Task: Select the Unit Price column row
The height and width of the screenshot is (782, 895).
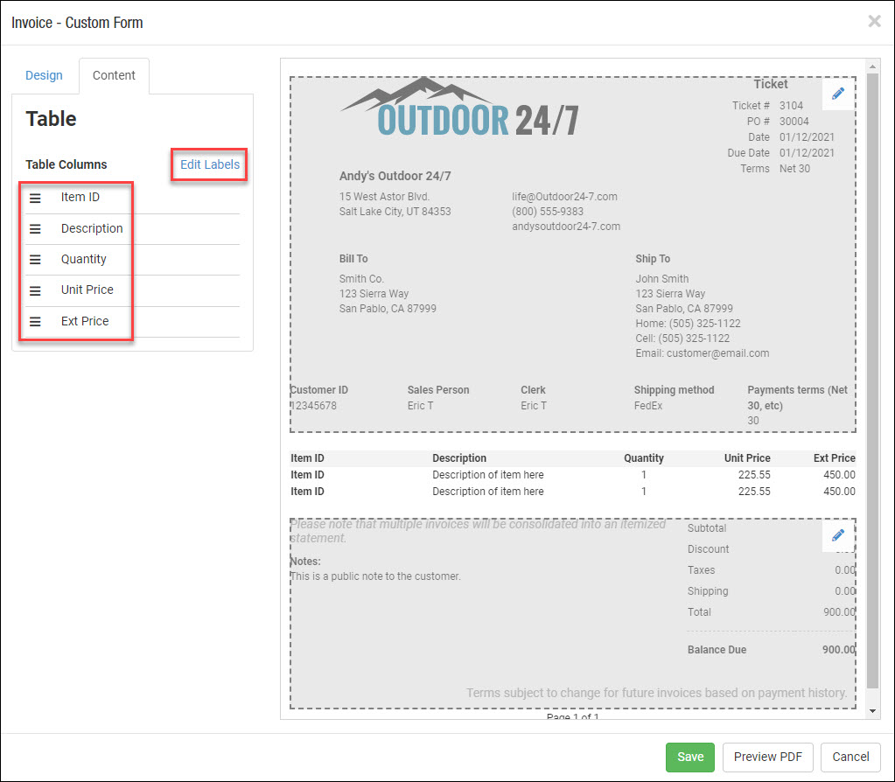Action: point(132,290)
